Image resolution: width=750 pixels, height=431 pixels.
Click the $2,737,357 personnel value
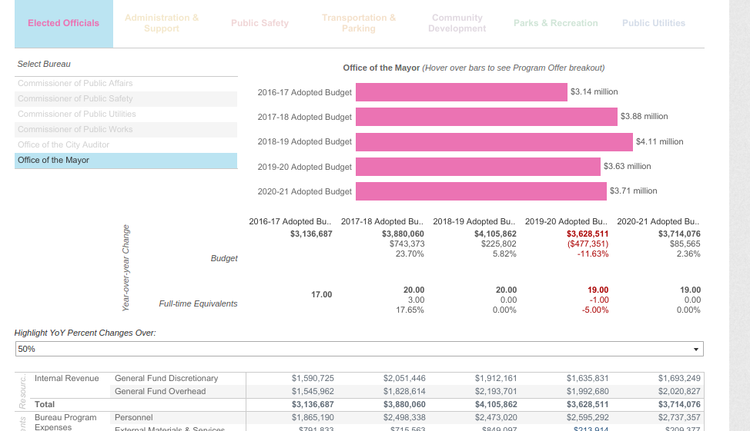(679, 418)
